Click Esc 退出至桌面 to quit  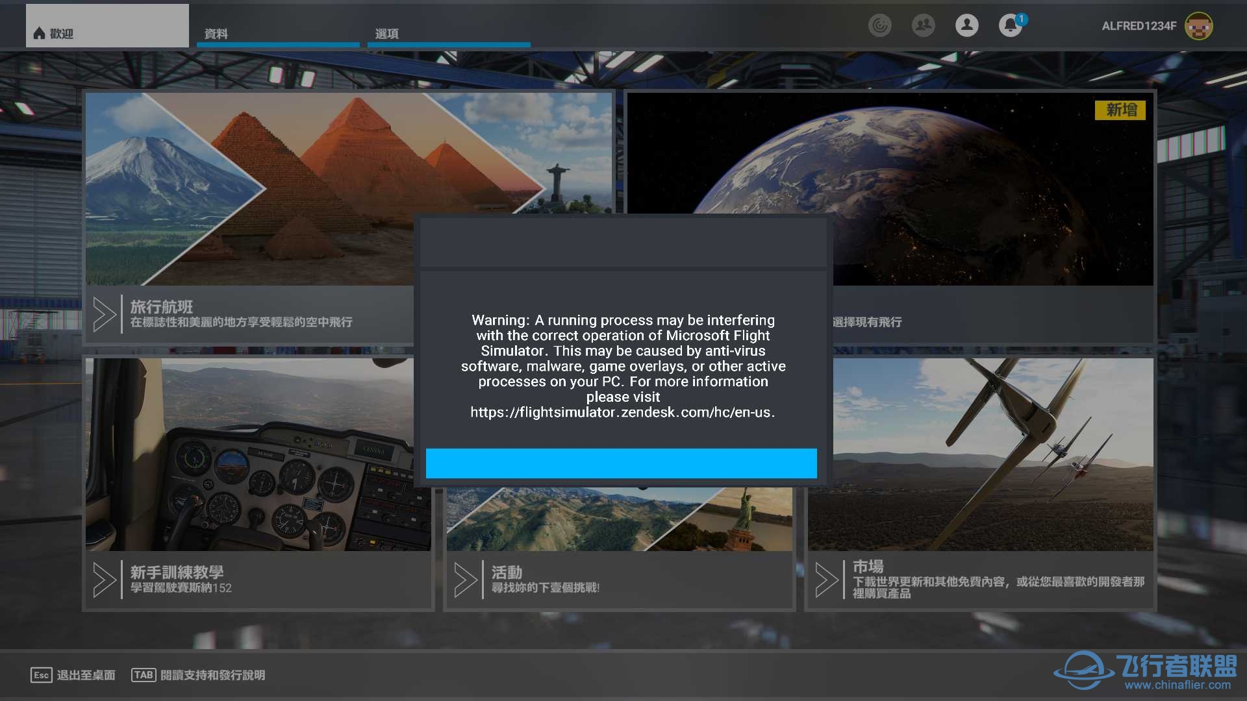pos(73,675)
